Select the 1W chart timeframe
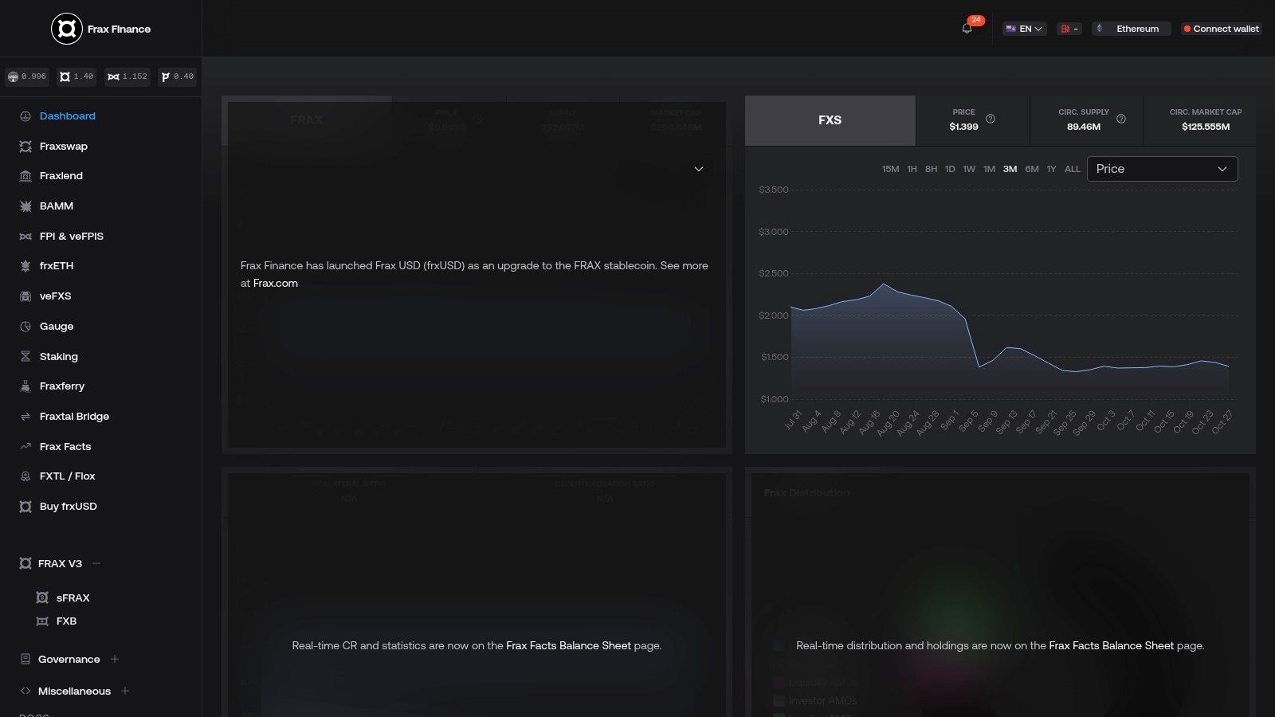The width and height of the screenshot is (1275, 717). coord(969,169)
